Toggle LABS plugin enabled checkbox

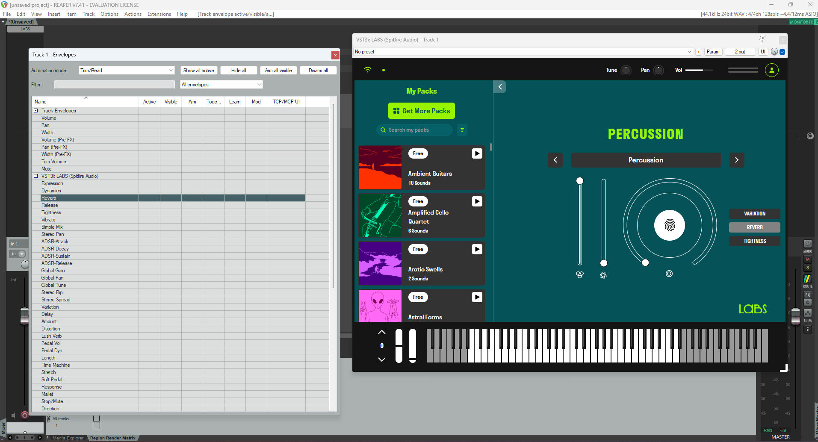tap(783, 52)
